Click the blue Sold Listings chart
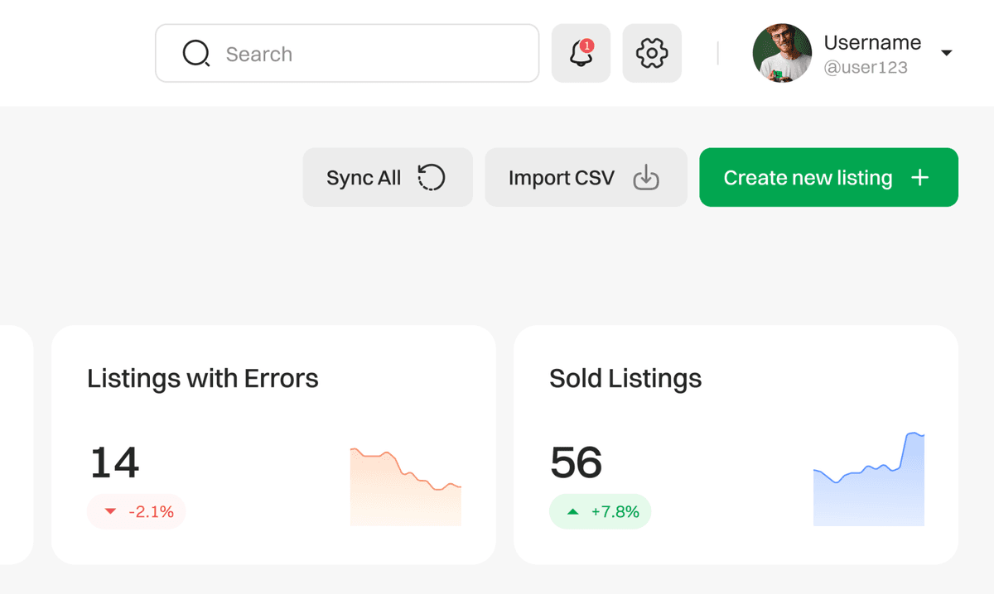 (x=869, y=488)
